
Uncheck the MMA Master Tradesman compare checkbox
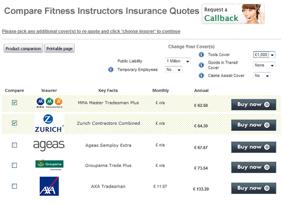coord(14,103)
